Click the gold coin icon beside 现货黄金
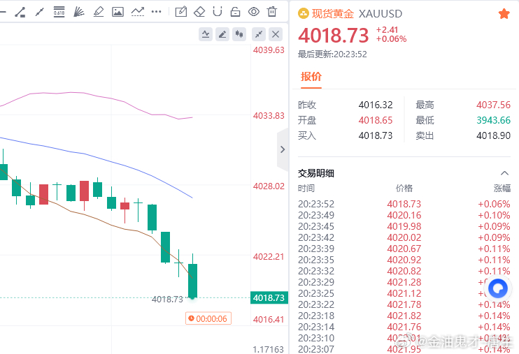Screen dimensions: 519x354 pyautogui.click(x=304, y=13)
